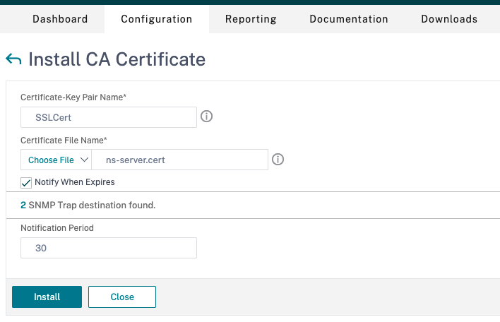The image size is (500, 322).
Task: Click the Install CA Certificate page heading
Action: pos(117,59)
